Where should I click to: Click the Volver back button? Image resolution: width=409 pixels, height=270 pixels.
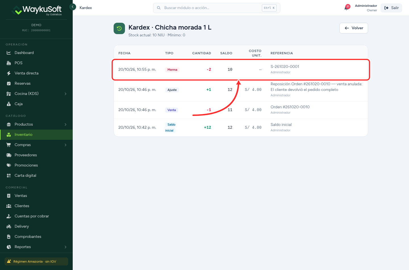point(354,28)
